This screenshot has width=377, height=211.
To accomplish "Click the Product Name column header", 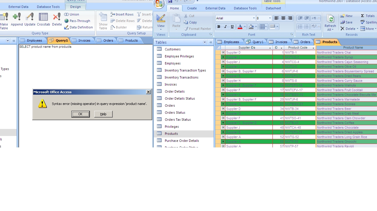I will click(347, 48).
